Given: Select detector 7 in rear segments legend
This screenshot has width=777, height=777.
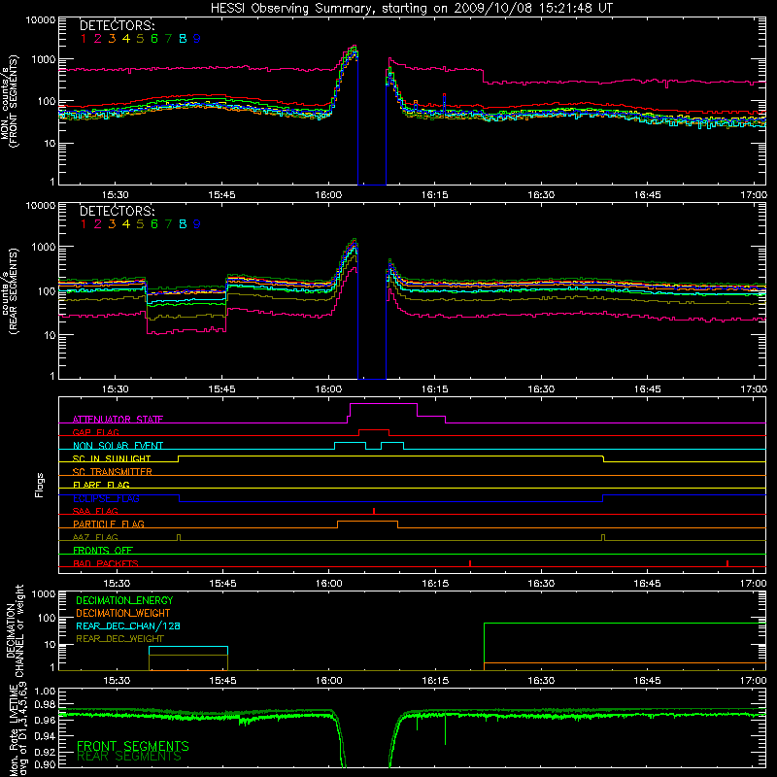Looking at the screenshot, I should [x=168, y=224].
